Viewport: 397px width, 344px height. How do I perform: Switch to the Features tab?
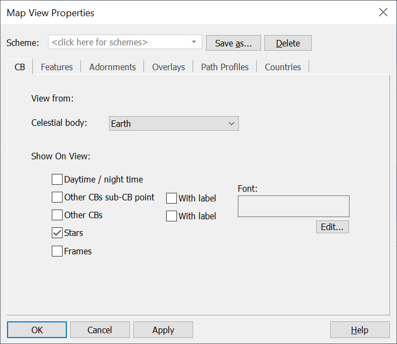tap(57, 67)
